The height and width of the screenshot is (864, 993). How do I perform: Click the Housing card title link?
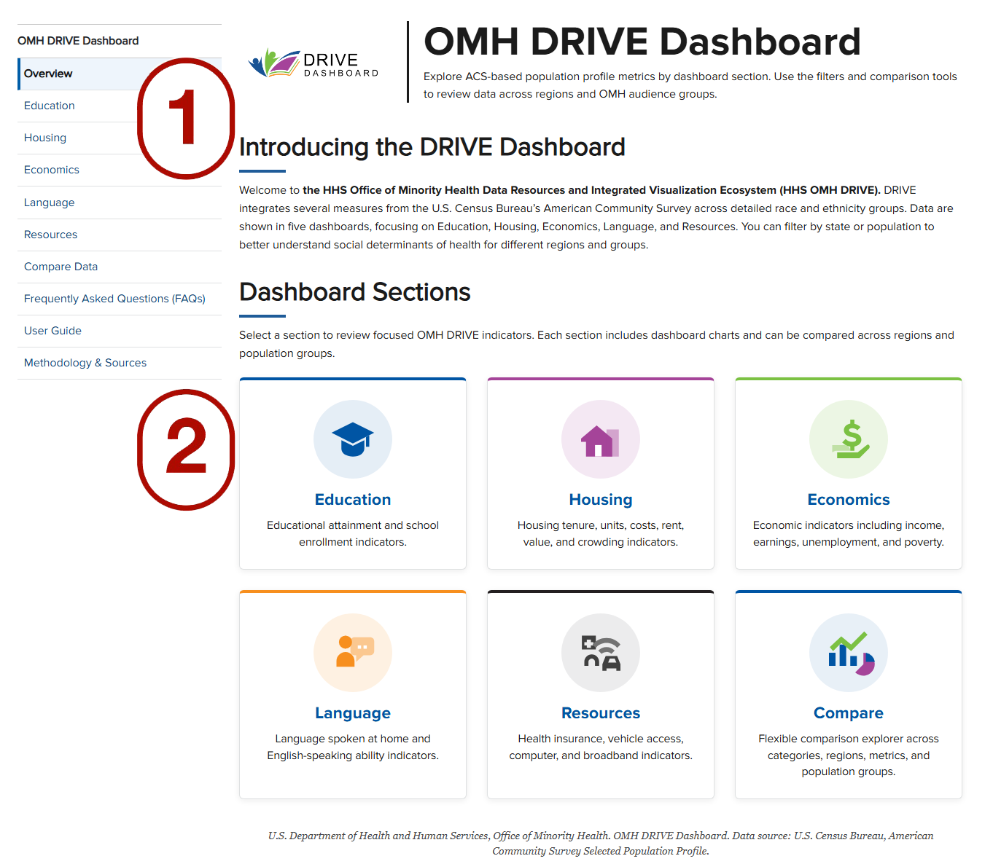(601, 500)
